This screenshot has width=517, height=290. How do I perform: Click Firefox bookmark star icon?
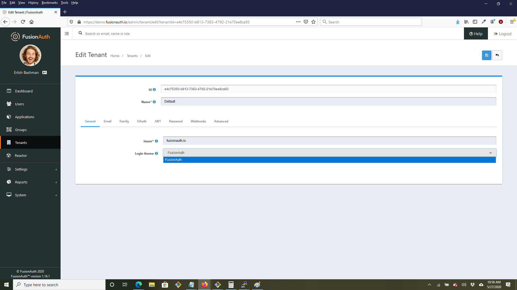[x=313, y=22]
